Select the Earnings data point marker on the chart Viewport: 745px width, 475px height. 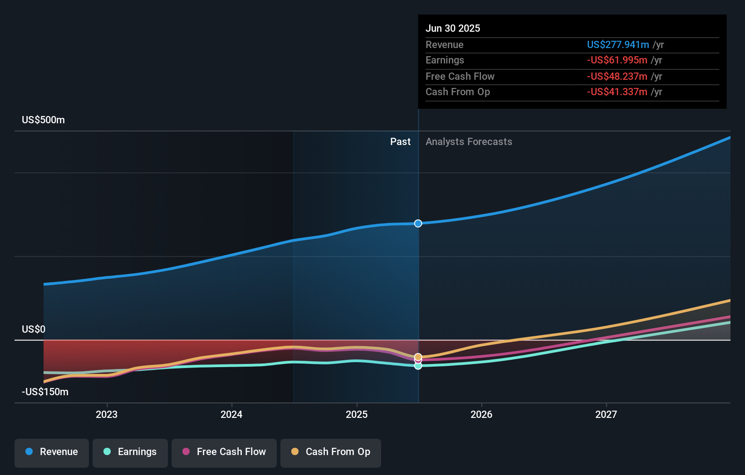[418, 365]
